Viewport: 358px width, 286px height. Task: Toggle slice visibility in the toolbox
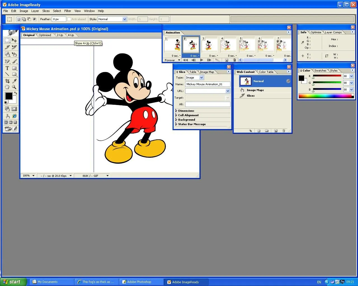coord(14,109)
